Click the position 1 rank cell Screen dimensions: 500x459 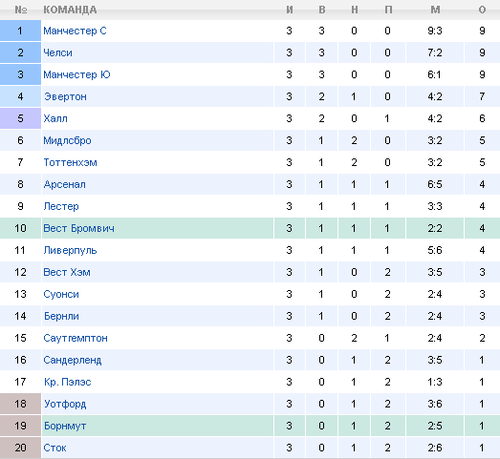(x=20, y=31)
